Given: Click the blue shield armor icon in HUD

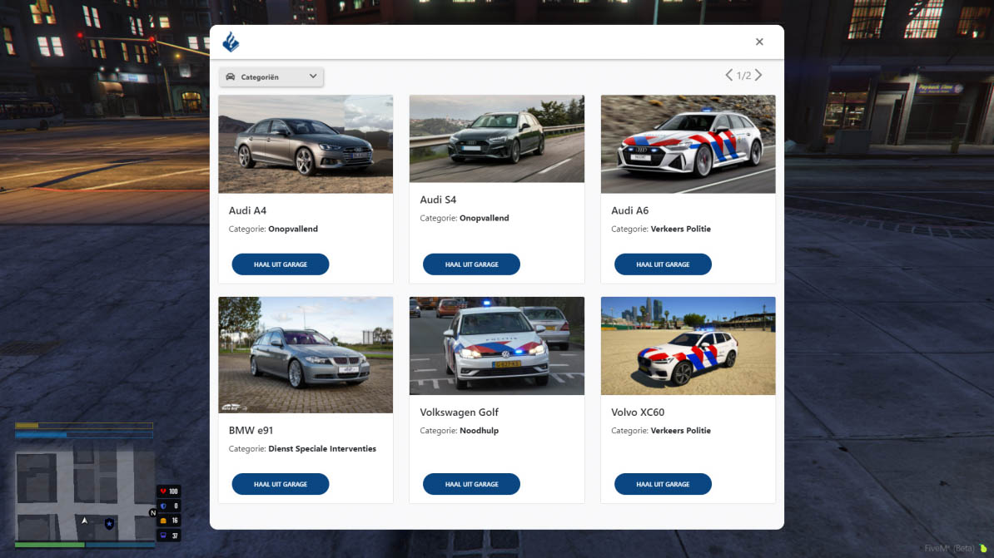Looking at the screenshot, I should 163,506.
